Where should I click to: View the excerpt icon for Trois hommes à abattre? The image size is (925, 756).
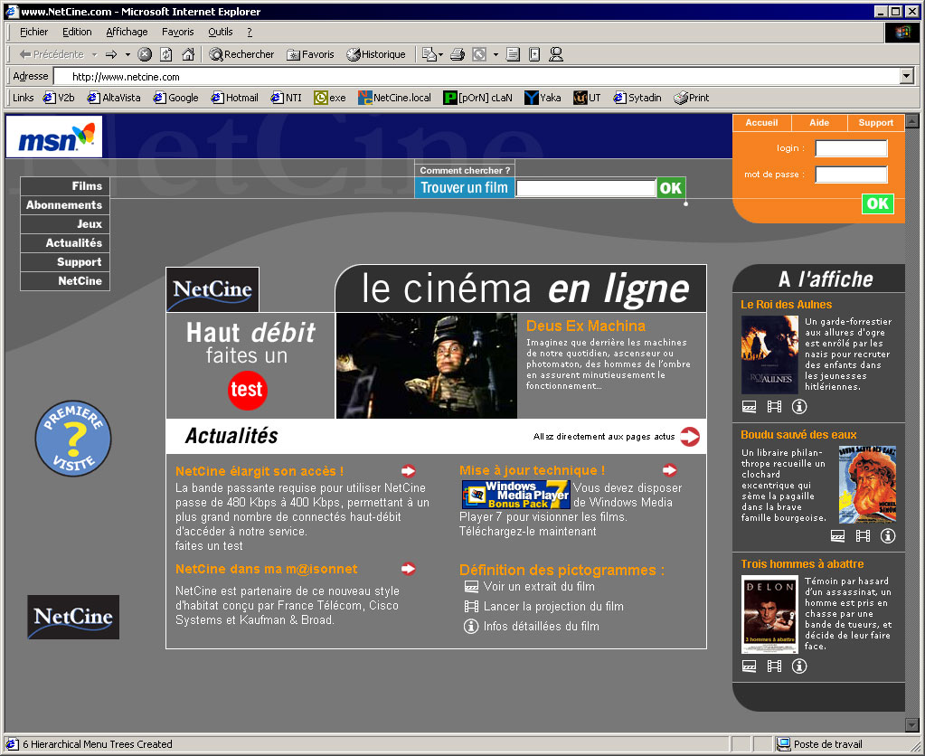749,666
